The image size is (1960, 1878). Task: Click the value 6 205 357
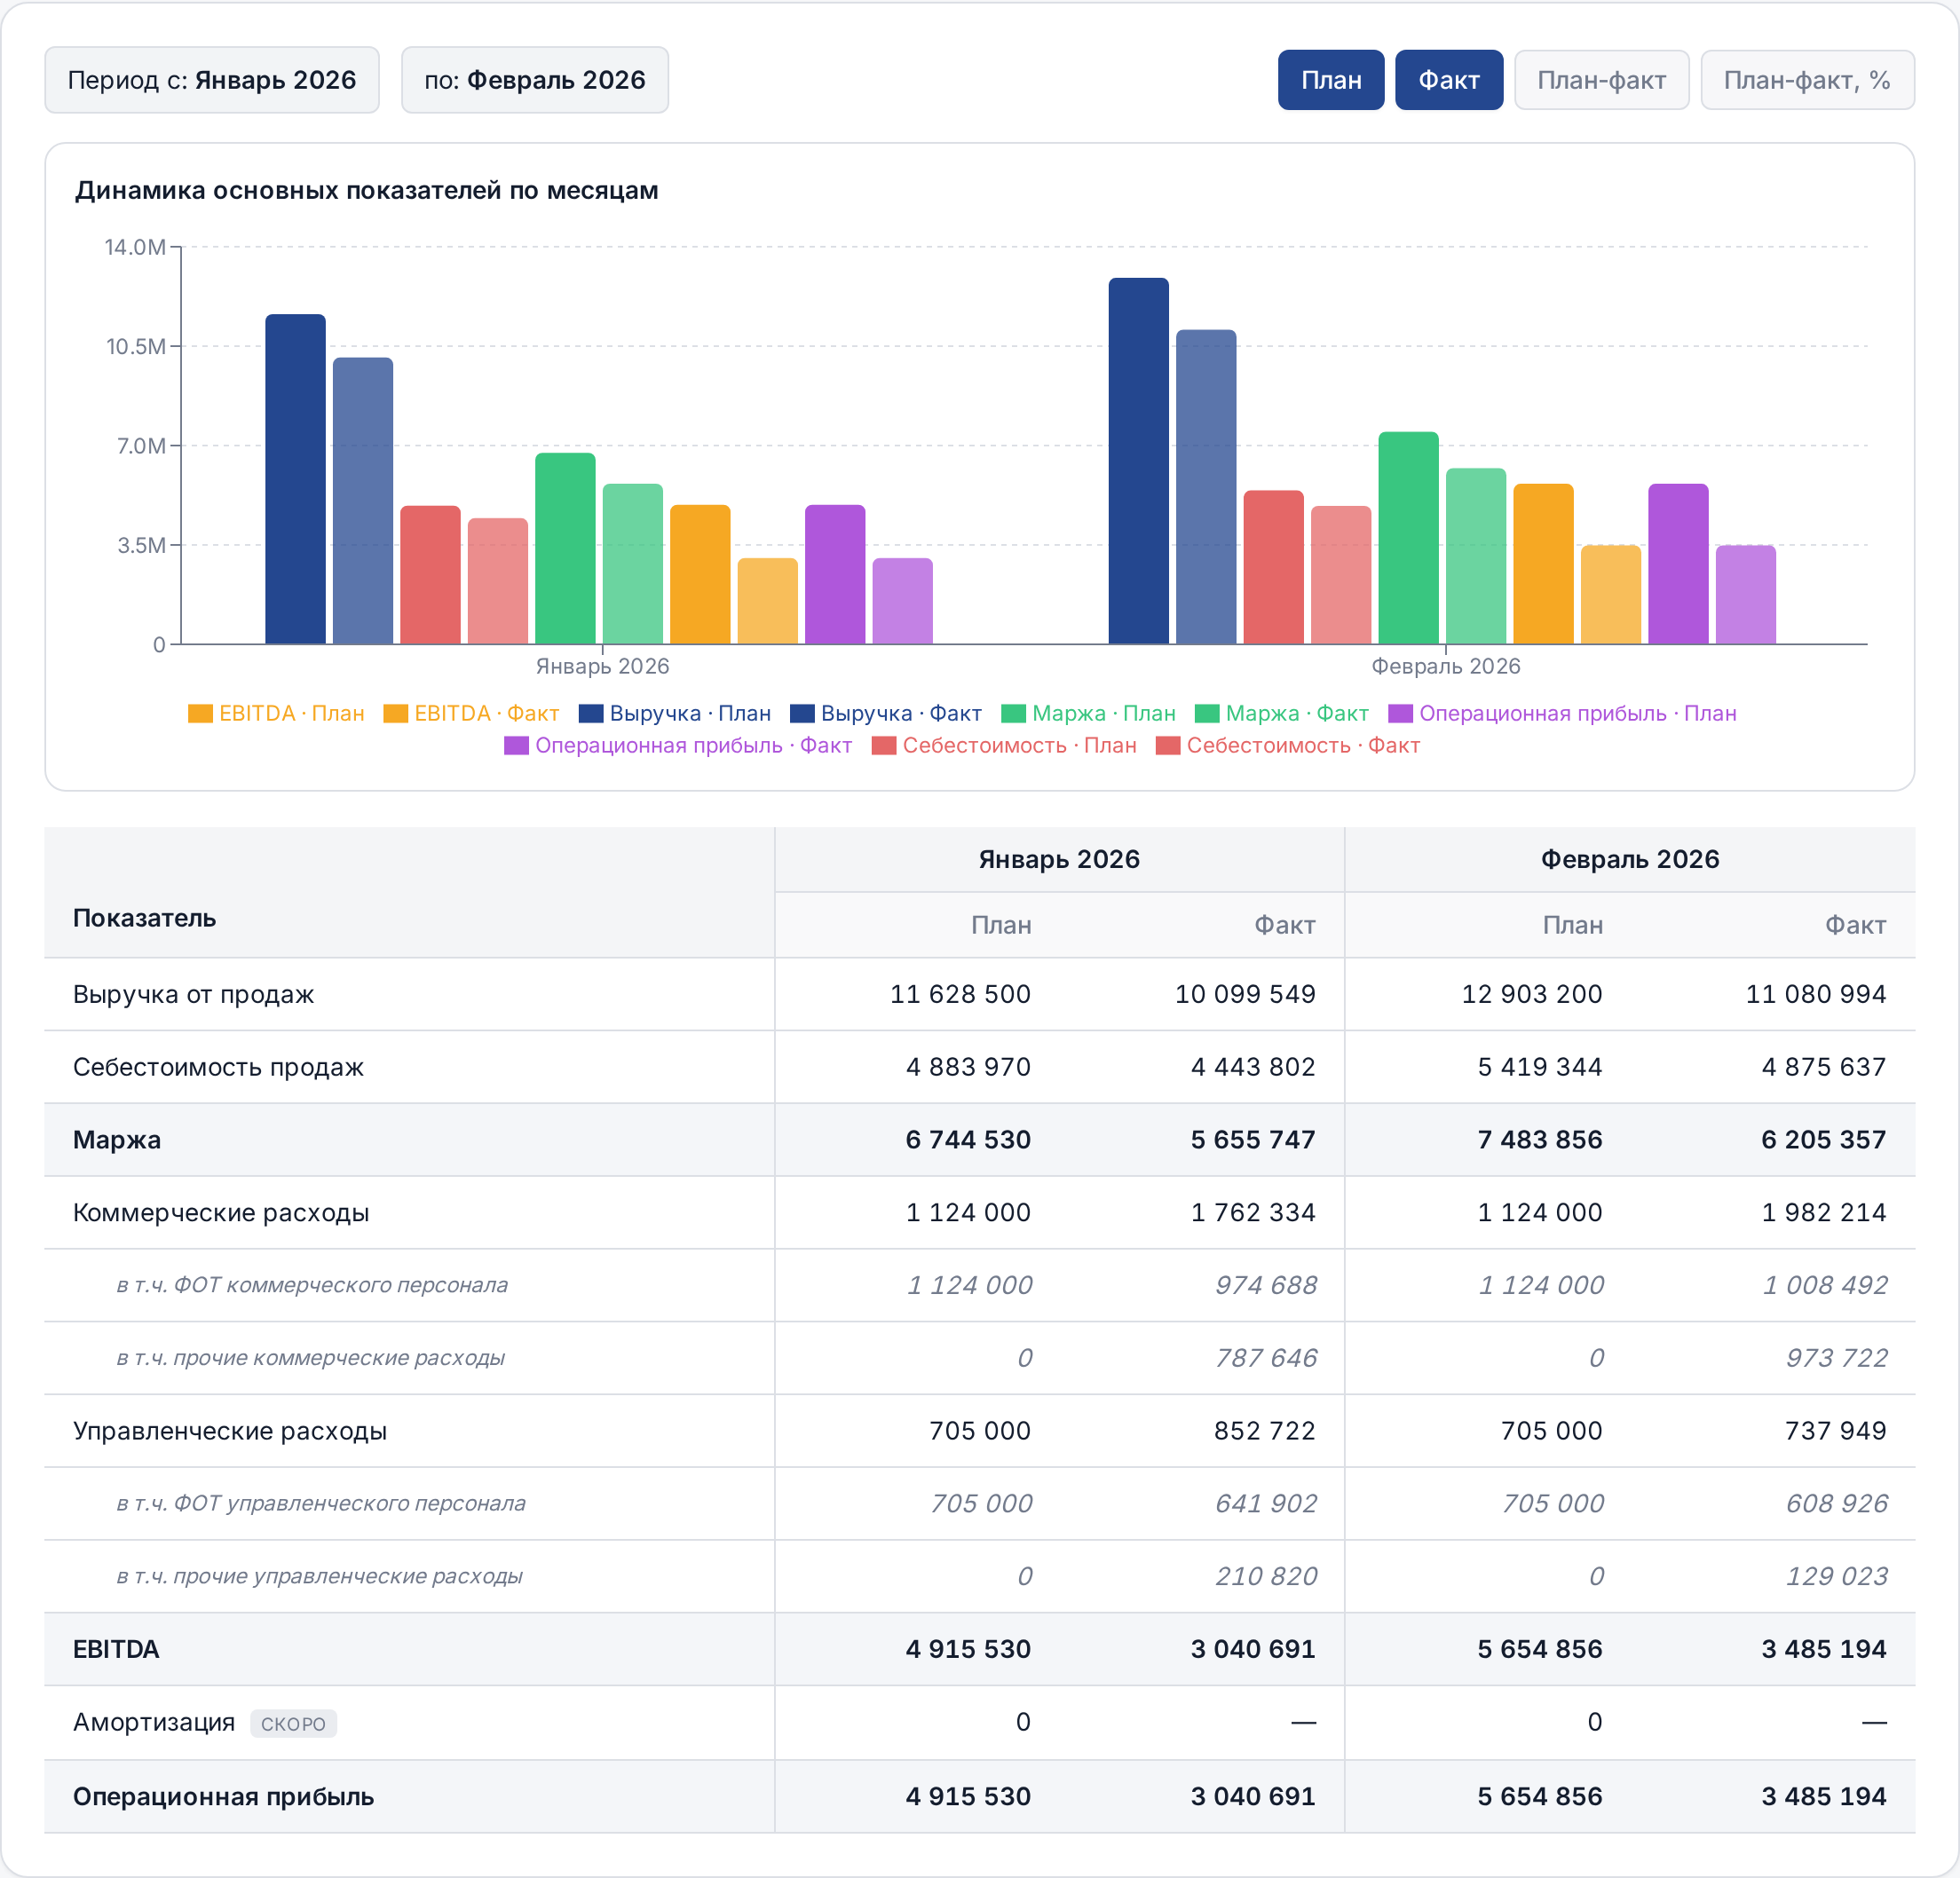(1824, 1140)
